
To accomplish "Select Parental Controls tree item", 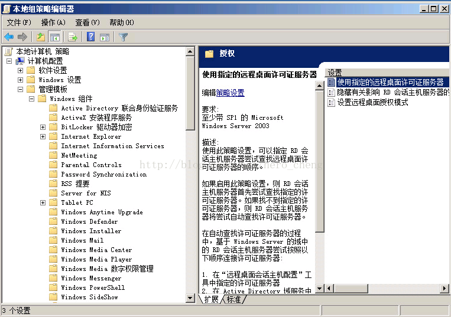I will pyautogui.click(x=91, y=165).
